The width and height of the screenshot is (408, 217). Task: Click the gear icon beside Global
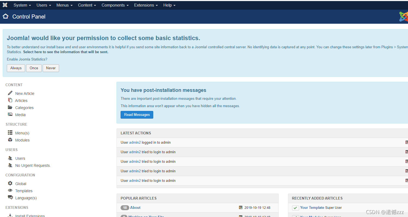[10, 183]
